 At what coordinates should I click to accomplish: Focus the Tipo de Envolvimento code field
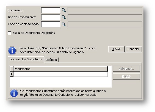point(51,17)
